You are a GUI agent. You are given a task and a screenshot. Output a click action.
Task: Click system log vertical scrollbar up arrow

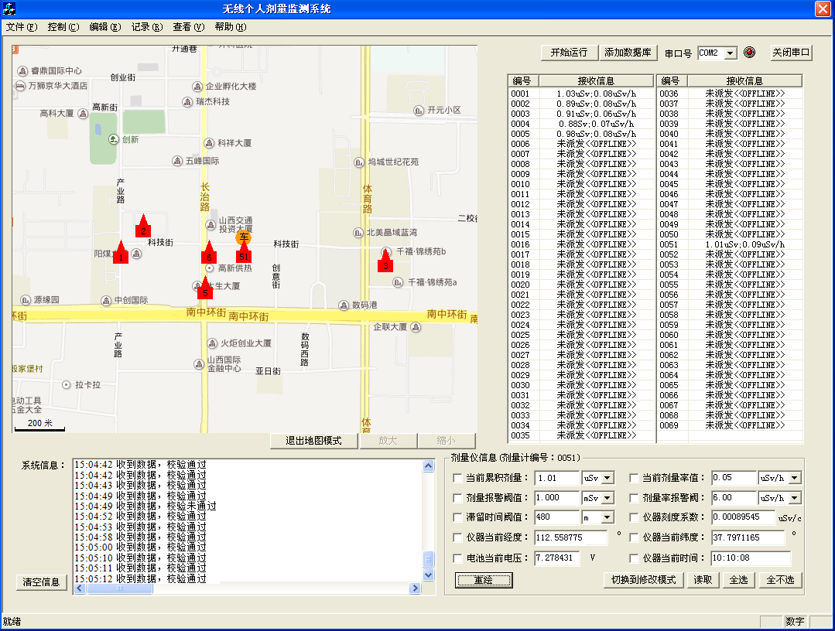pyautogui.click(x=428, y=466)
